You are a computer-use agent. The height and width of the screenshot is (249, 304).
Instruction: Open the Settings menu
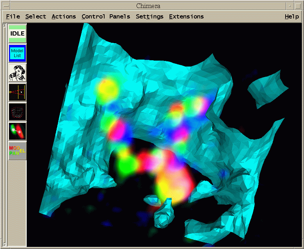click(x=149, y=17)
